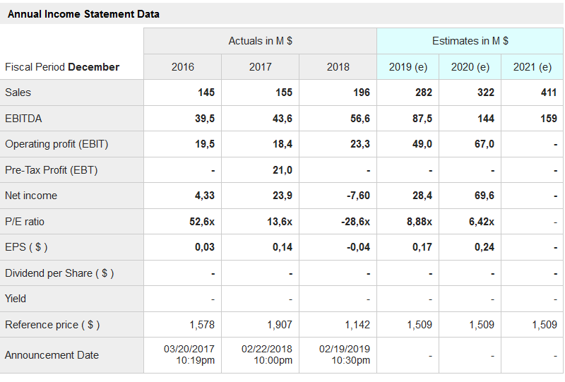Click the 2017 reference price 1,907
565x382 pixels.
point(280,325)
